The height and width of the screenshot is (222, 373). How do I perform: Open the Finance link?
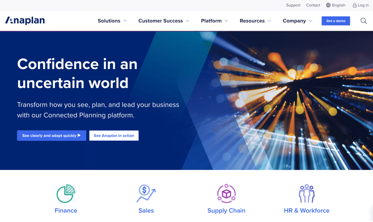(x=66, y=210)
